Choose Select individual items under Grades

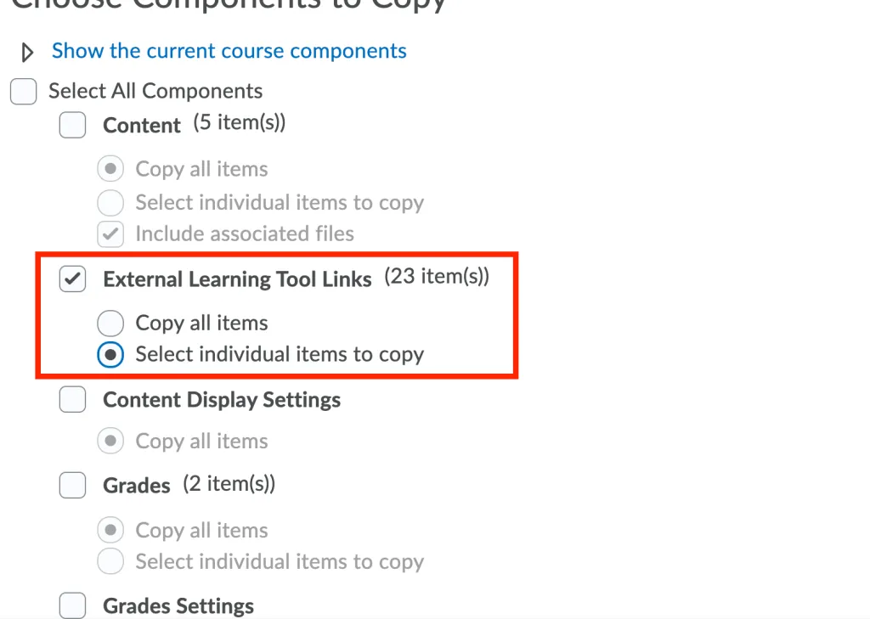tap(110, 561)
